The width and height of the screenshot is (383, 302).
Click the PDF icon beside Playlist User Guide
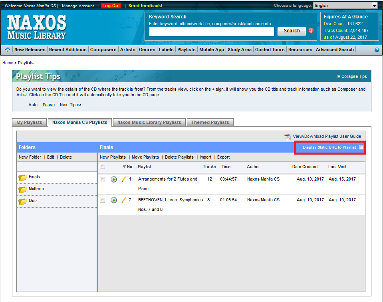tap(288, 136)
